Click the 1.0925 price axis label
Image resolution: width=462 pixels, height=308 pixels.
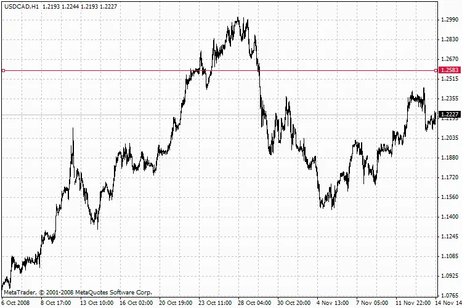coord(449,276)
